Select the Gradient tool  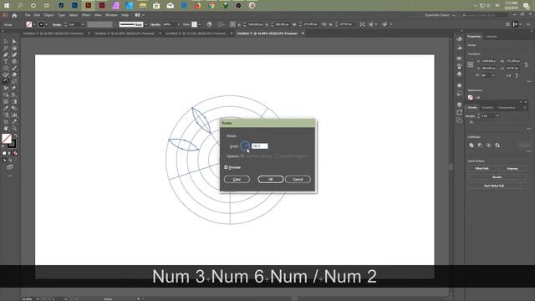tap(14, 101)
